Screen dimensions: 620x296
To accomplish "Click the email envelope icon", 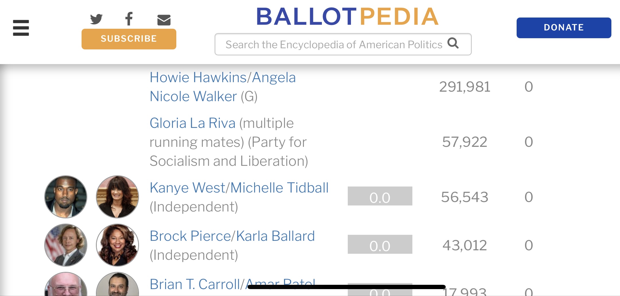I will click(x=164, y=20).
